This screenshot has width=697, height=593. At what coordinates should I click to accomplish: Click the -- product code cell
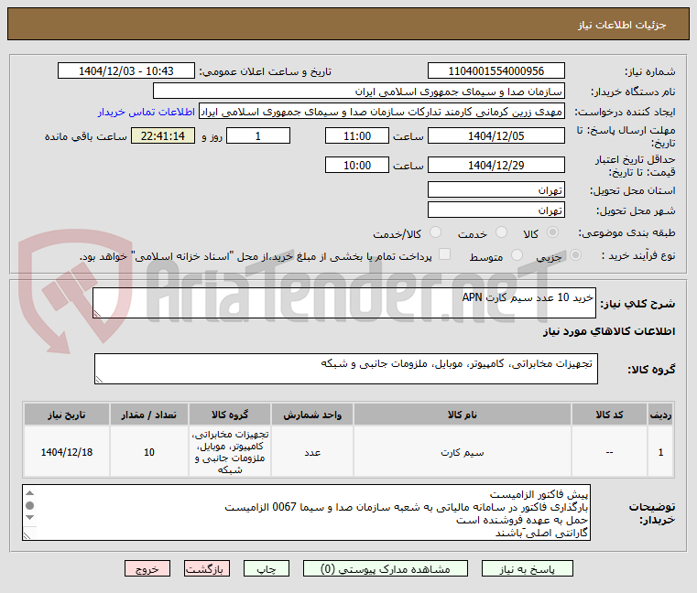coord(609,452)
